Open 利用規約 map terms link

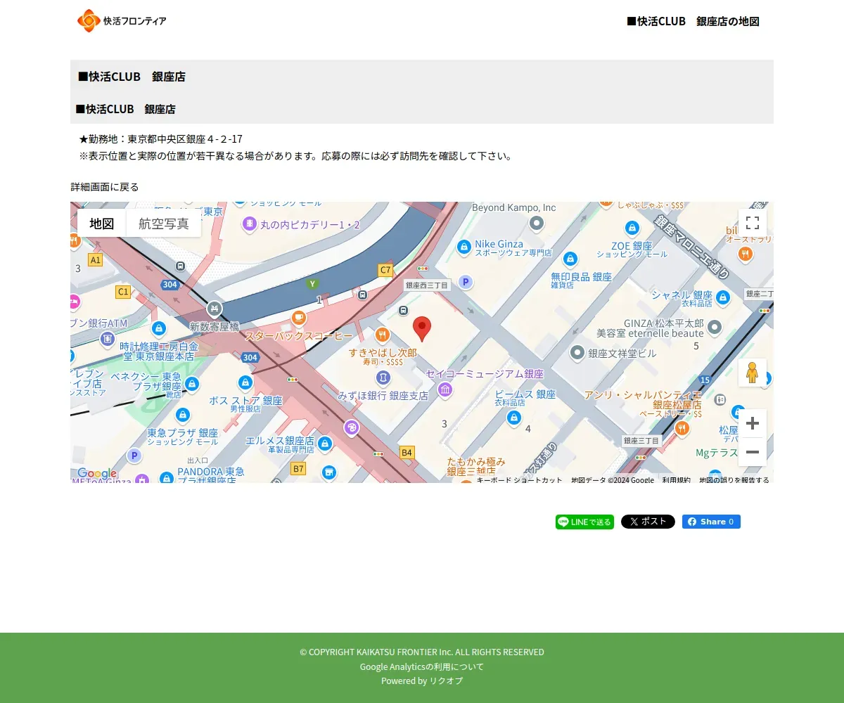coord(676,479)
